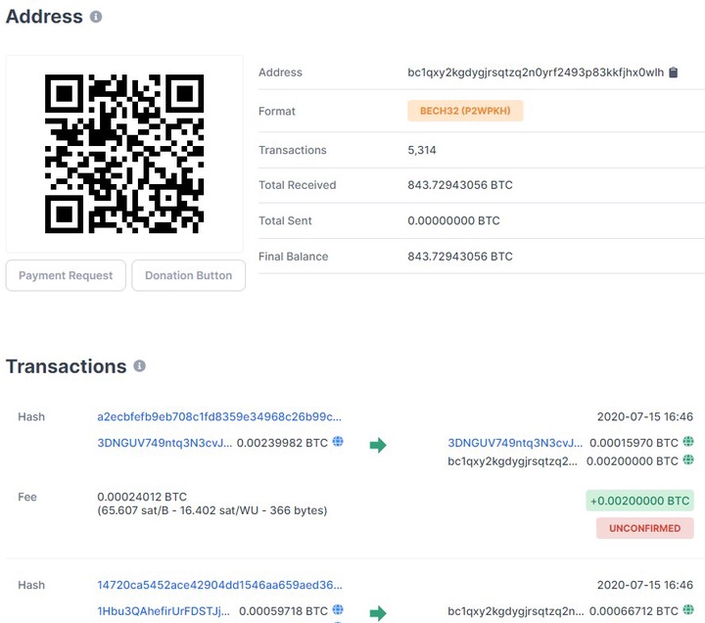Click the BECH32 (P2WPKH) format badge

point(465,111)
